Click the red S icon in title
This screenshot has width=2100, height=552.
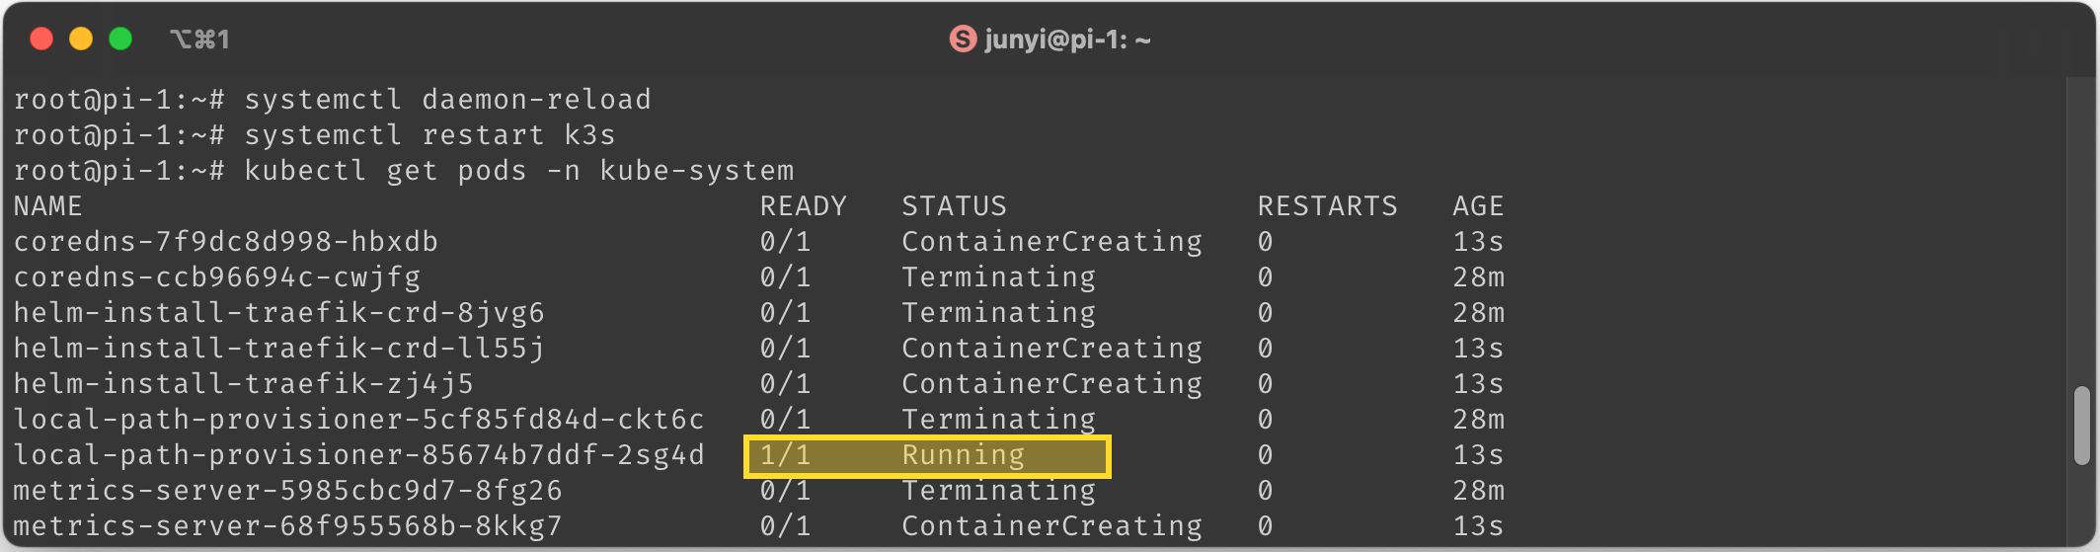point(963,39)
